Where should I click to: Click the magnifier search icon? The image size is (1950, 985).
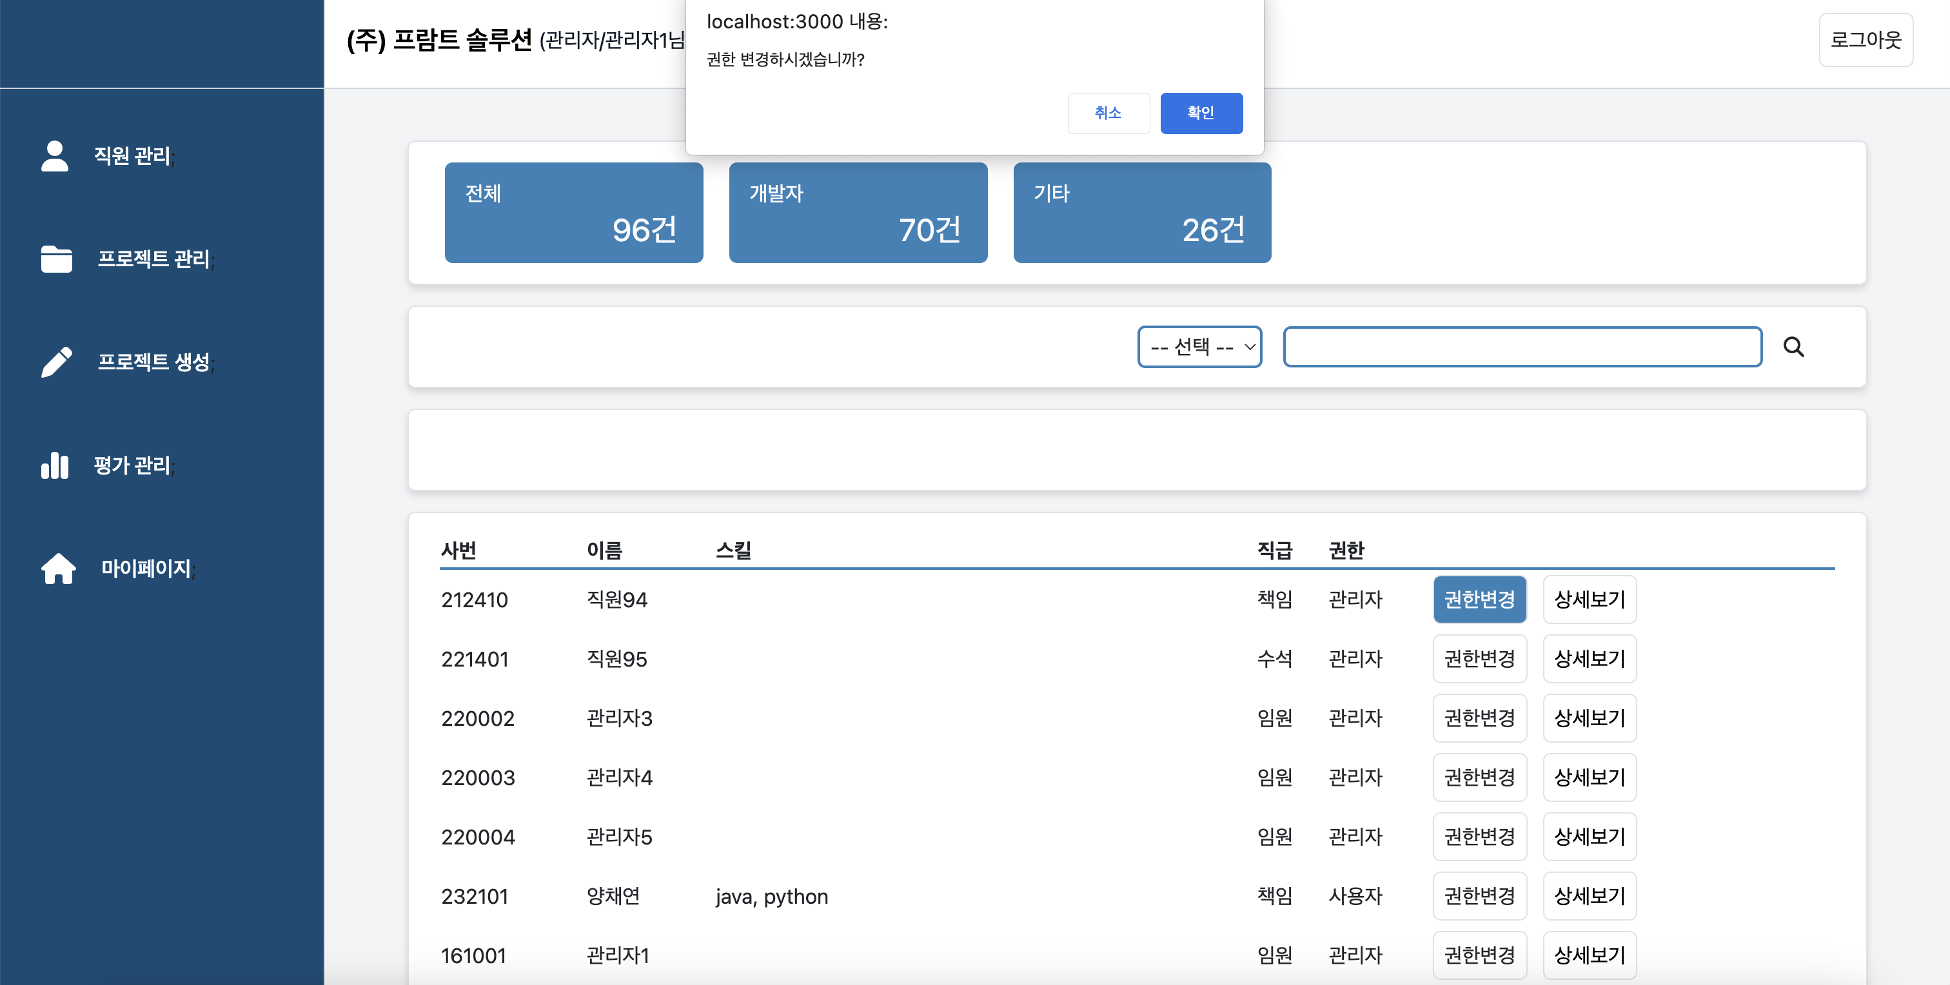(x=1794, y=346)
